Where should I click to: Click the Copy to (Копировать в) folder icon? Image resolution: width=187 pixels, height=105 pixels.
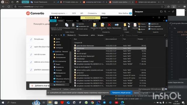(102, 25)
